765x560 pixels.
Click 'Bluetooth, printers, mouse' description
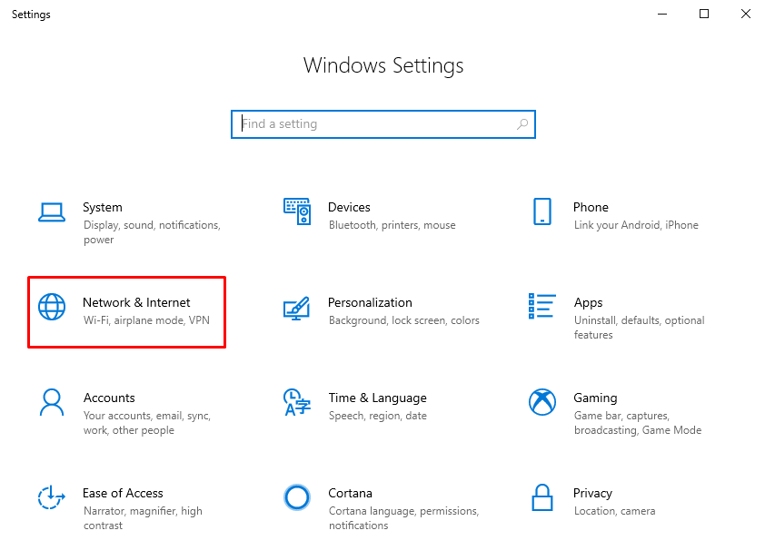[392, 225]
